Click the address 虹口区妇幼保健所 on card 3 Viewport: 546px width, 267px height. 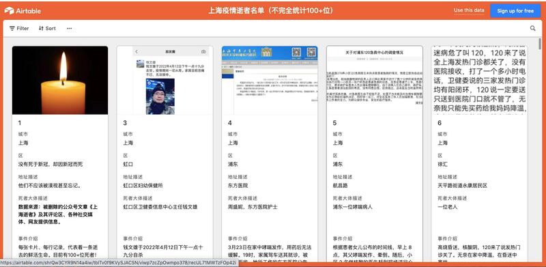[x=143, y=186]
